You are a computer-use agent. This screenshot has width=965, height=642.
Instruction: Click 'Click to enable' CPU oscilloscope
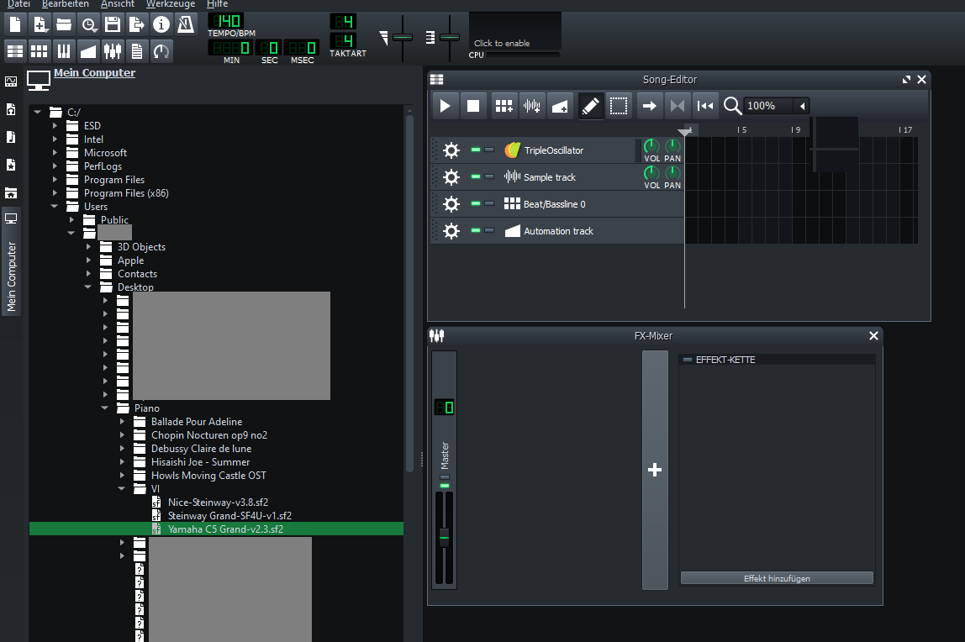click(514, 31)
